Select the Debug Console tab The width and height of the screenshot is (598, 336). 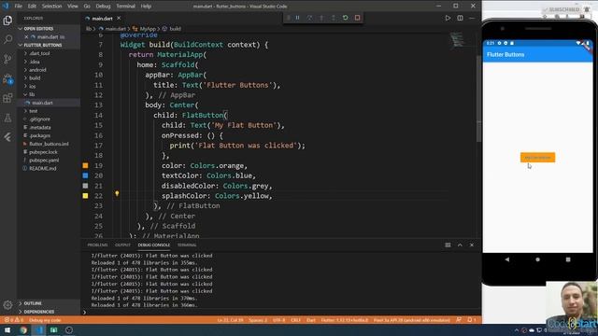point(154,245)
